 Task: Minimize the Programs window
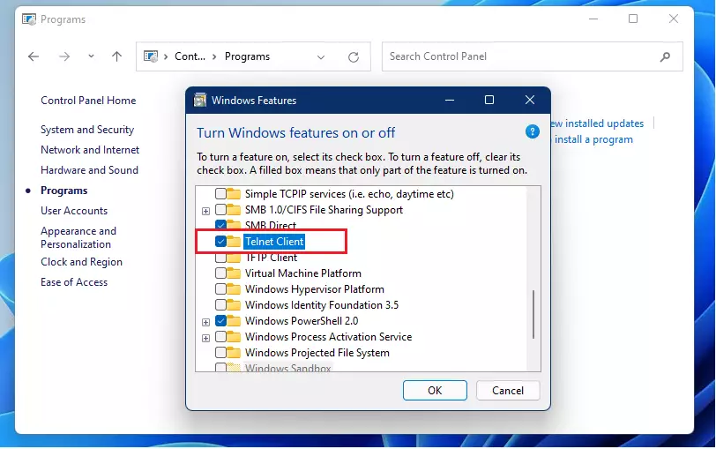593,19
